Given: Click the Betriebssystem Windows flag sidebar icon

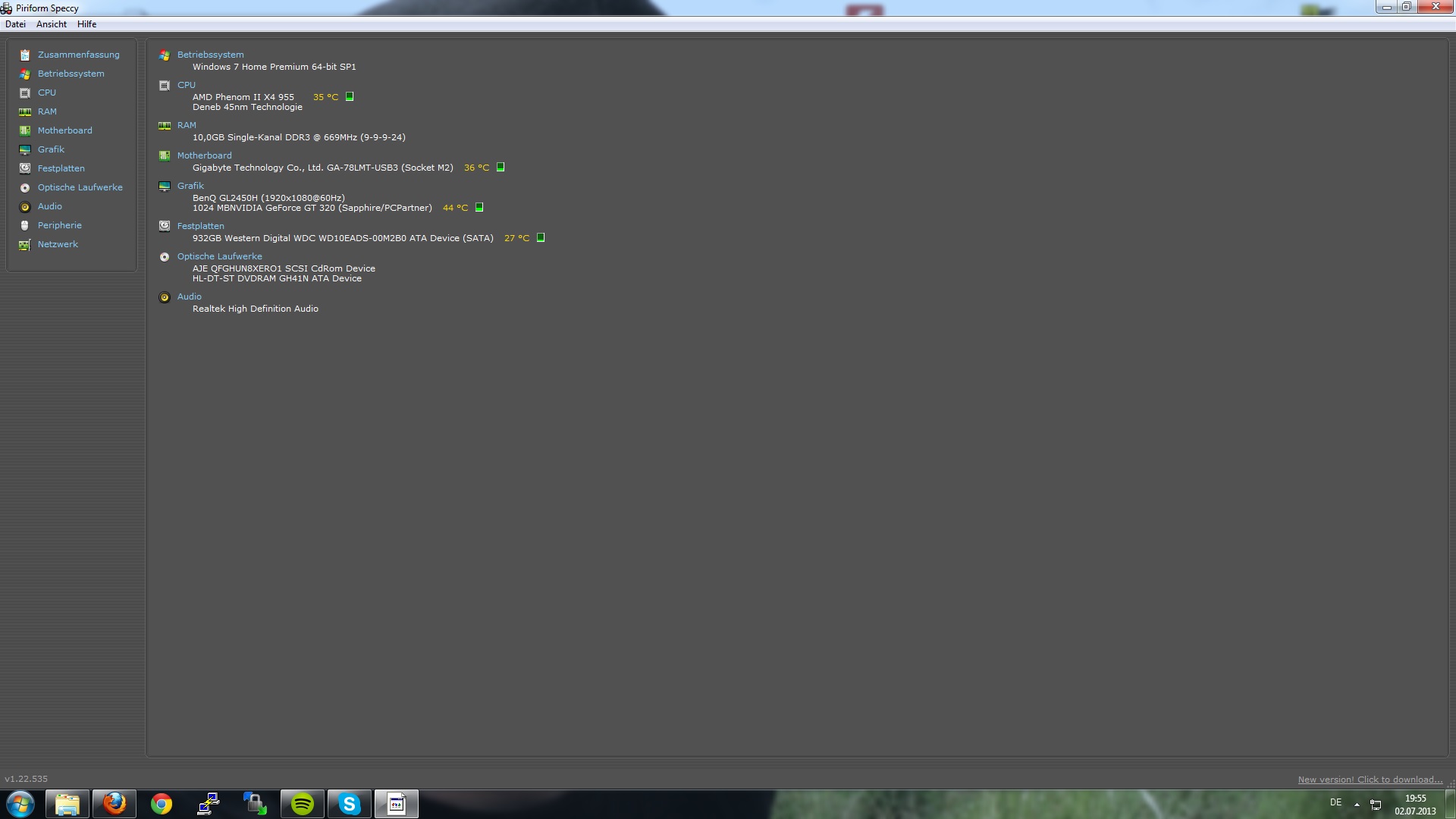Looking at the screenshot, I should 25,74.
